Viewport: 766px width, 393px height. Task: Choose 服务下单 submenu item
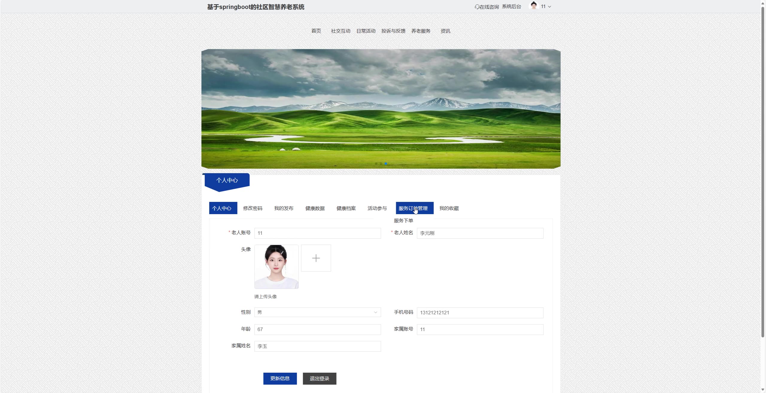tap(403, 221)
